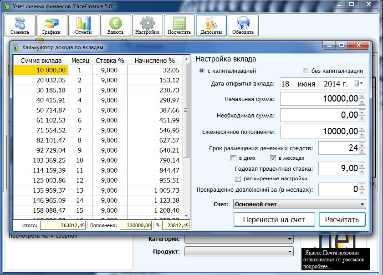The image size is (383, 275).
Task: Select the 61 102,53 deposit cell
Action: pyautogui.click(x=41, y=120)
